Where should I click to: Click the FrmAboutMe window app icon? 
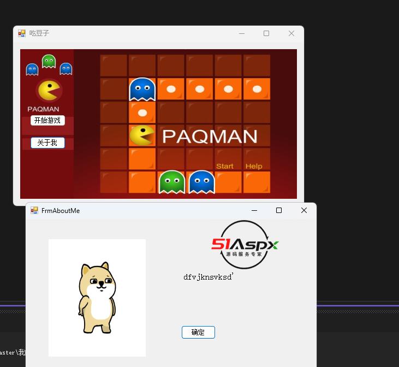tap(34, 210)
